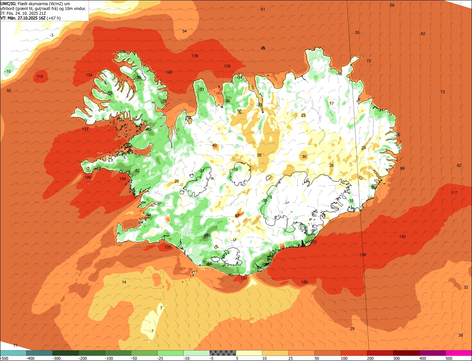The image size is (472, 361).
Task: Click the flux value 34 in the upper sea
Action: pos(184,31)
